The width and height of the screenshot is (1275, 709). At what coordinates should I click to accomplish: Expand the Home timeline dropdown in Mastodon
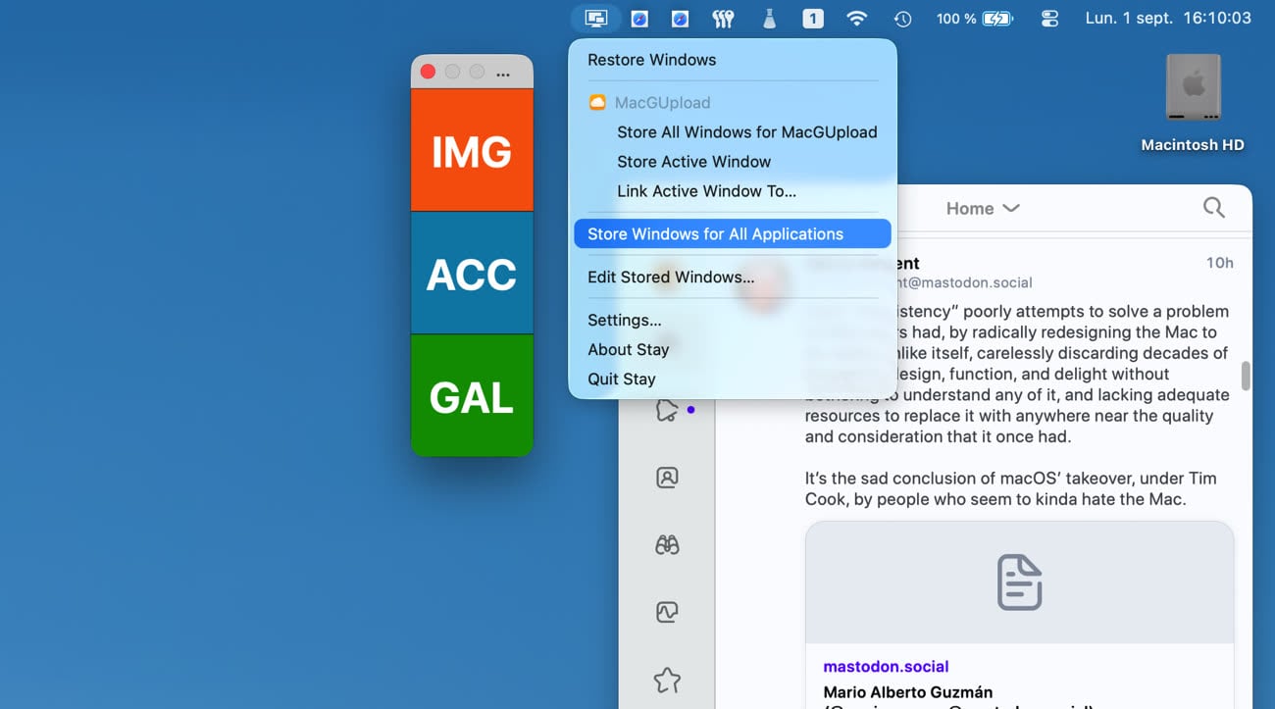pos(983,208)
